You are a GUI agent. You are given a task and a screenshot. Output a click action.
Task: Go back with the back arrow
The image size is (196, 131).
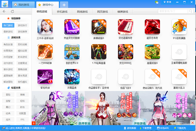[4, 11]
